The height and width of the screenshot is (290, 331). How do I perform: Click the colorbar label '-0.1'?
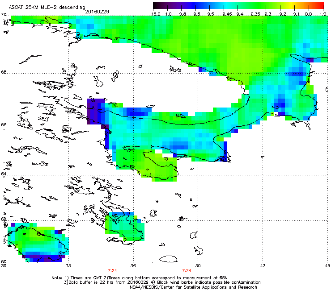coord(295,14)
